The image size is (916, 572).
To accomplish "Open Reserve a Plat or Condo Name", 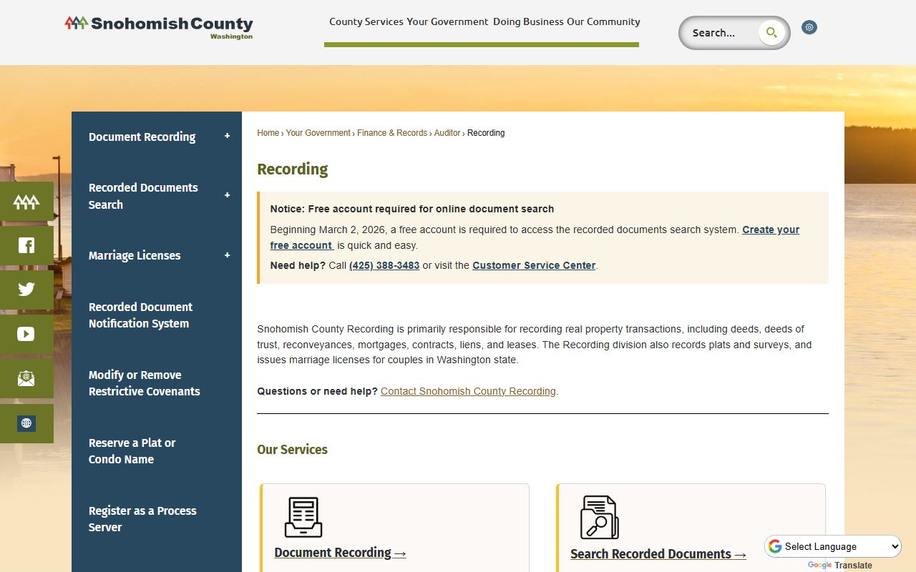I will (x=132, y=451).
